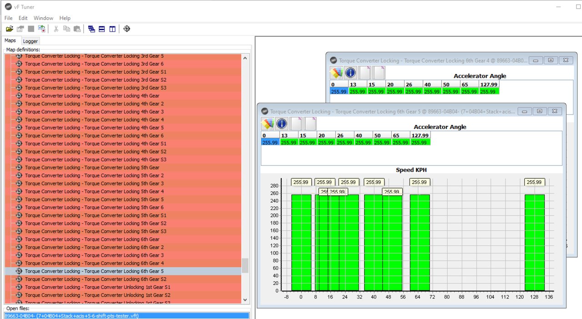
Task: Click the crosshair target toolbar icon
Action: tap(127, 29)
